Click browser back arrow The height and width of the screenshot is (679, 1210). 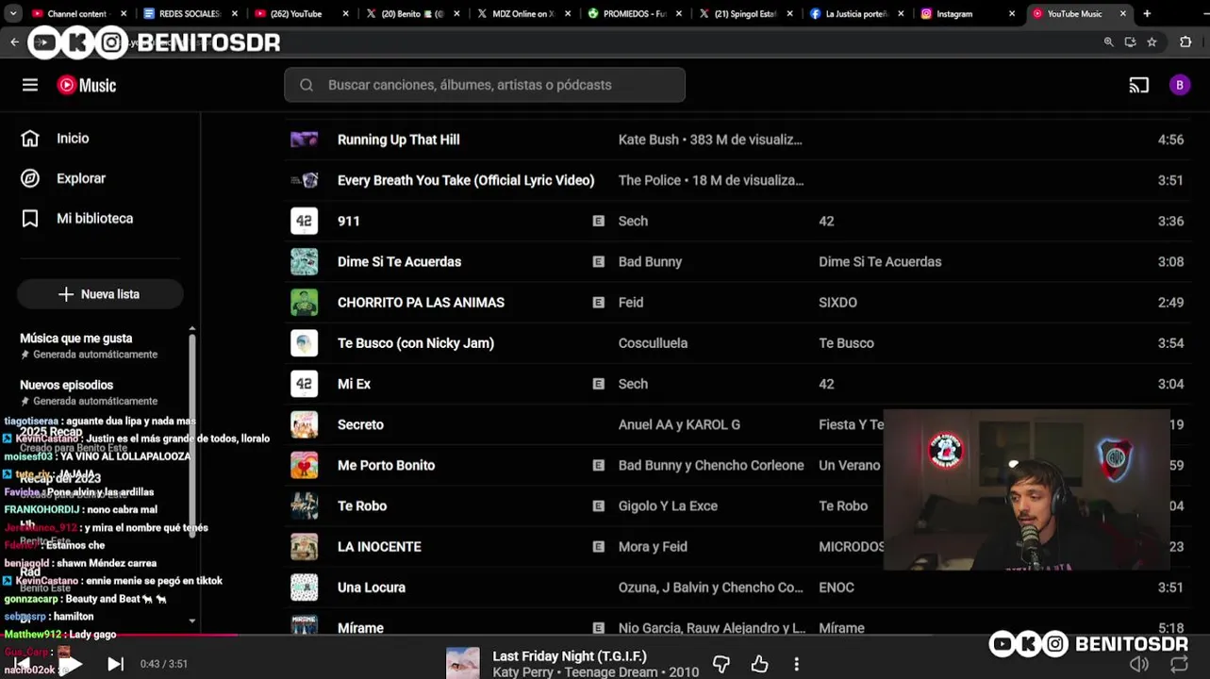tap(14, 41)
